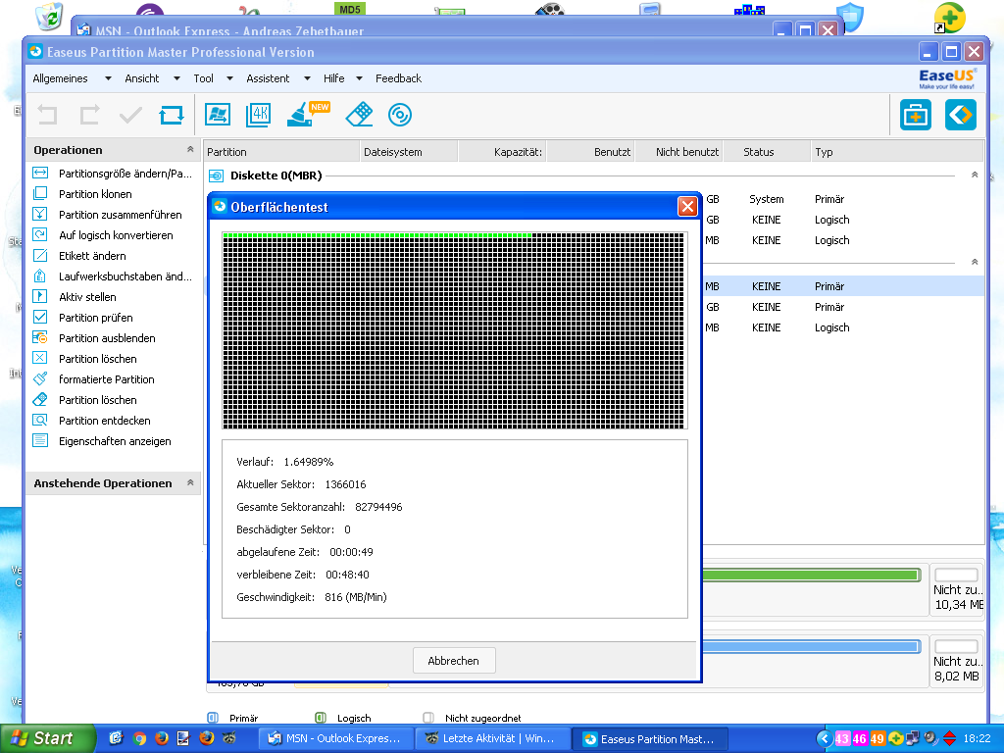Open the WinPE bootable disk icon
Viewport: 1004px width, 753px height.
pos(400,116)
